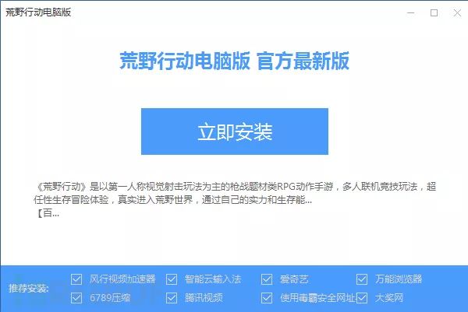Click the 万能浏览器 label text
The width and height of the screenshot is (468, 312).
[x=399, y=279]
